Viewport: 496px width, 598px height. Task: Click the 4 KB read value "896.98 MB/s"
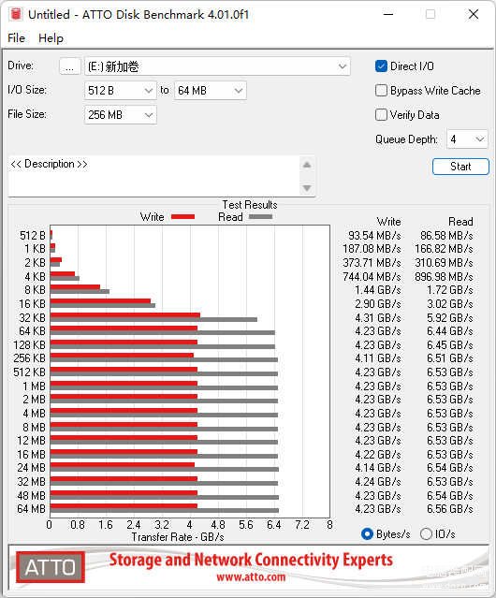[x=444, y=276]
